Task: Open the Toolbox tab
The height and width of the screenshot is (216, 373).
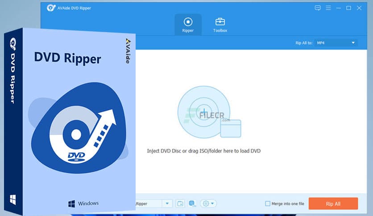Action: [x=220, y=25]
